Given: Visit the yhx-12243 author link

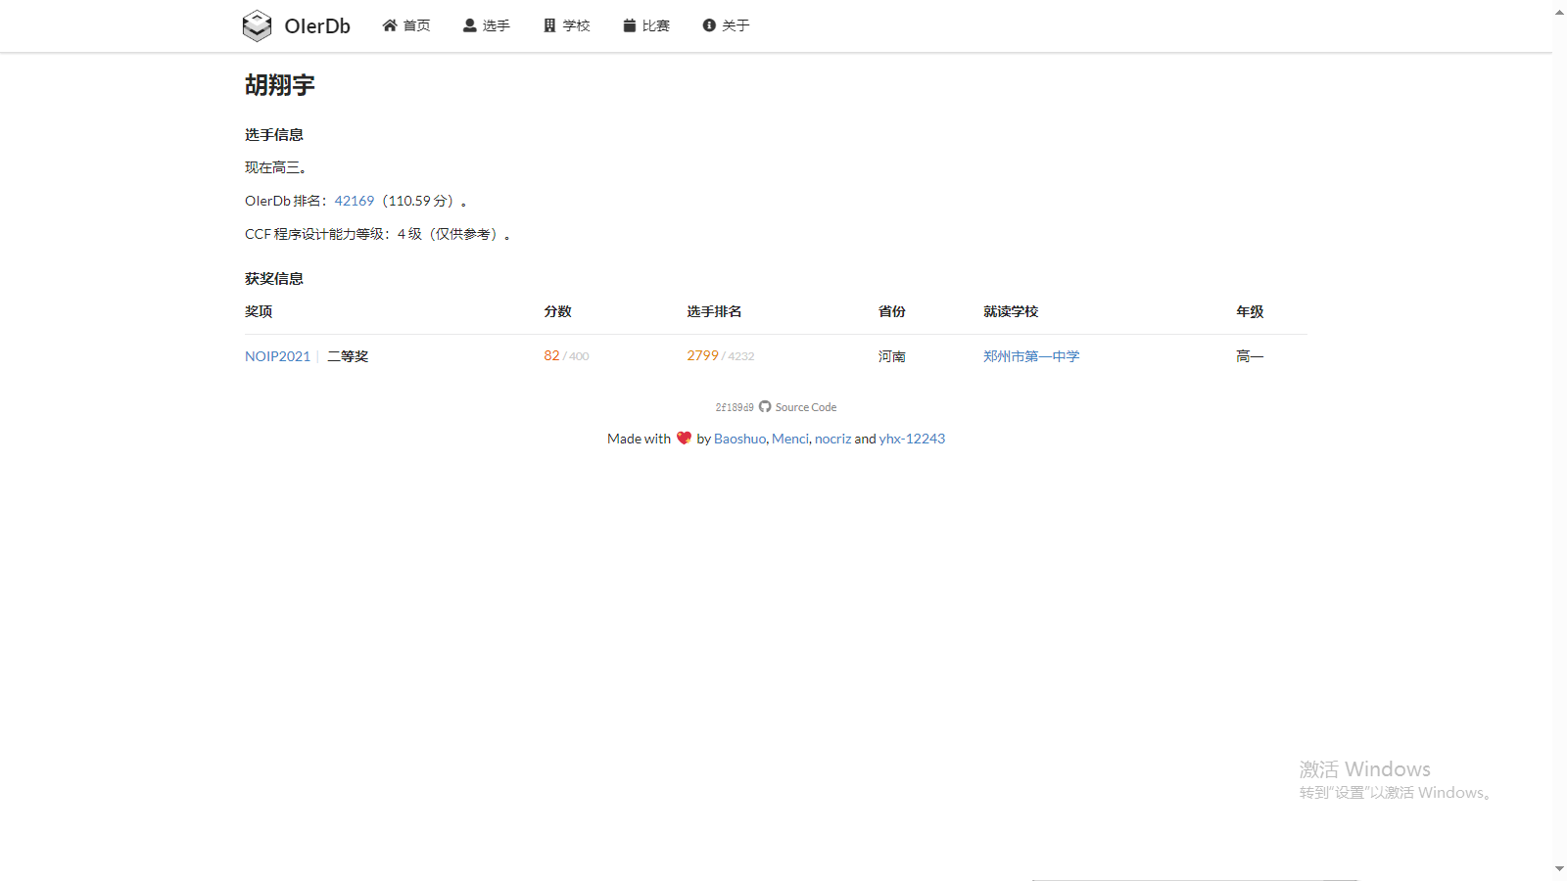Looking at the screenshot, I should [x=912, y=439].
